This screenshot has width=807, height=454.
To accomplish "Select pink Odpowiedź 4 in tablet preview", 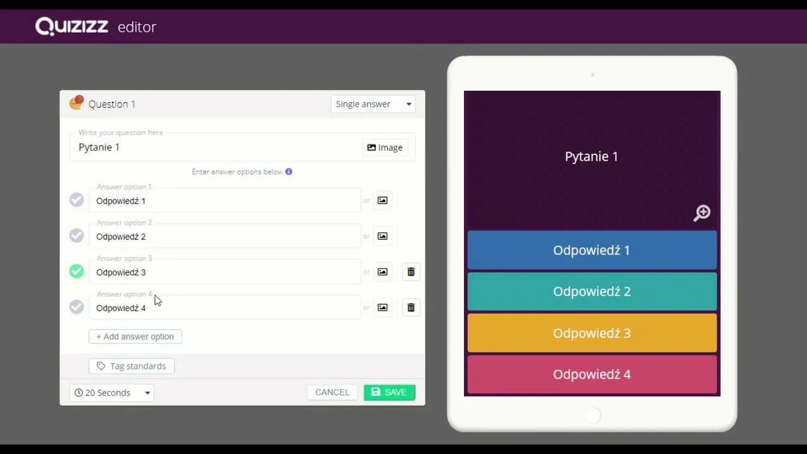I will [592, 375].
